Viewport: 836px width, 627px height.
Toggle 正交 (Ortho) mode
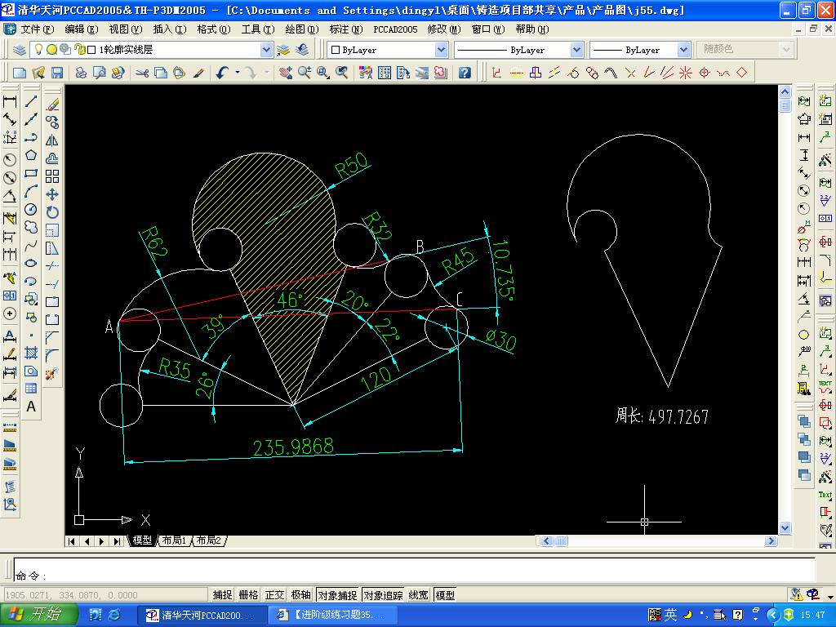pyautogui.click(x=274, y=595)
